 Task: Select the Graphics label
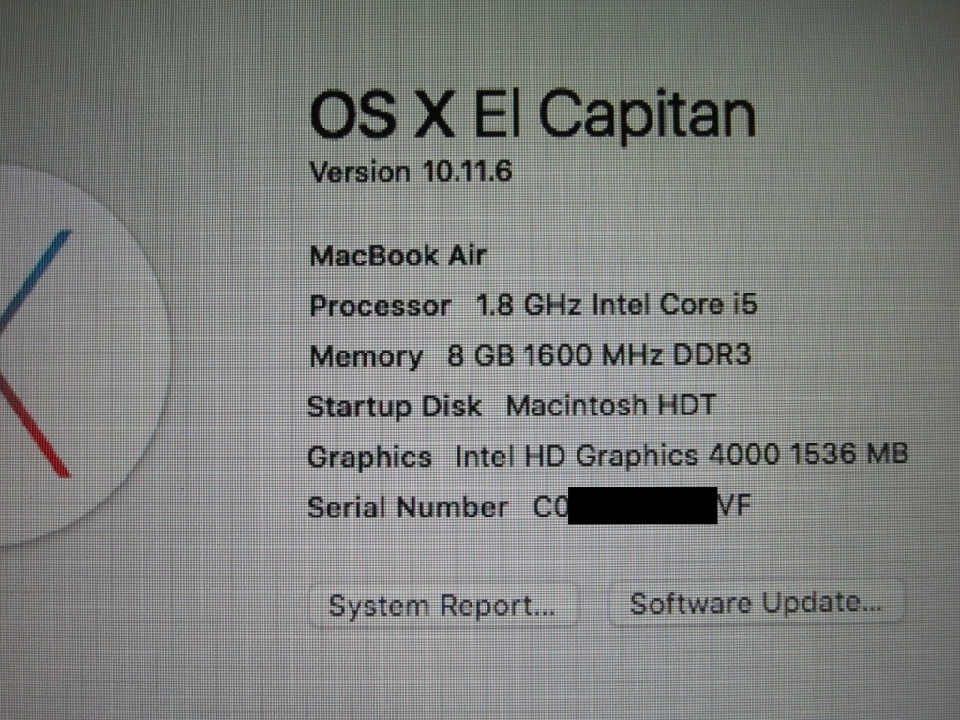pyautogui.click(x=369, y=457)
